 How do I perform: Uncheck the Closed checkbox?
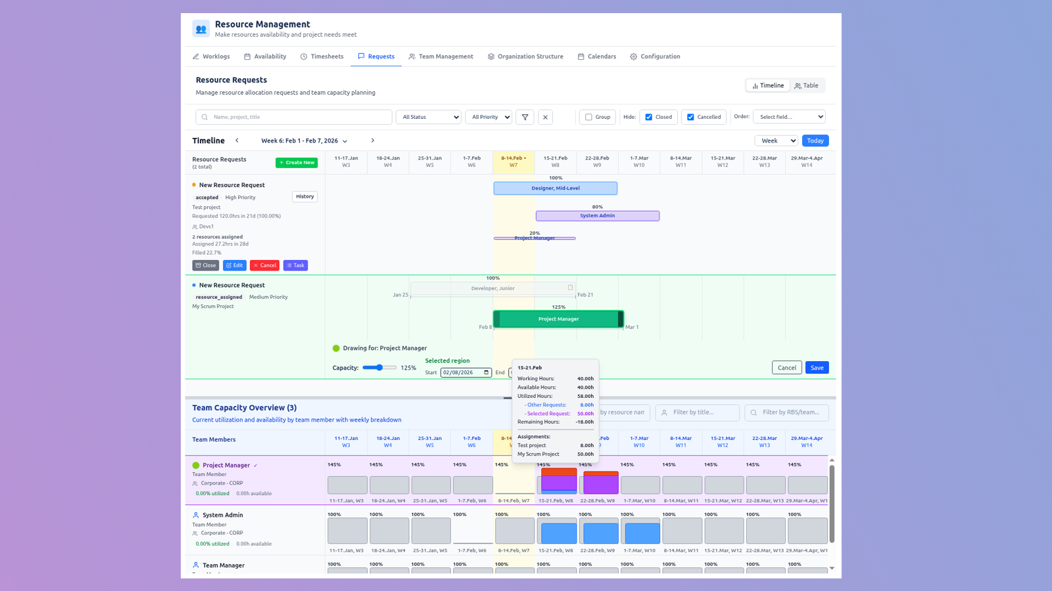[648, 117]
